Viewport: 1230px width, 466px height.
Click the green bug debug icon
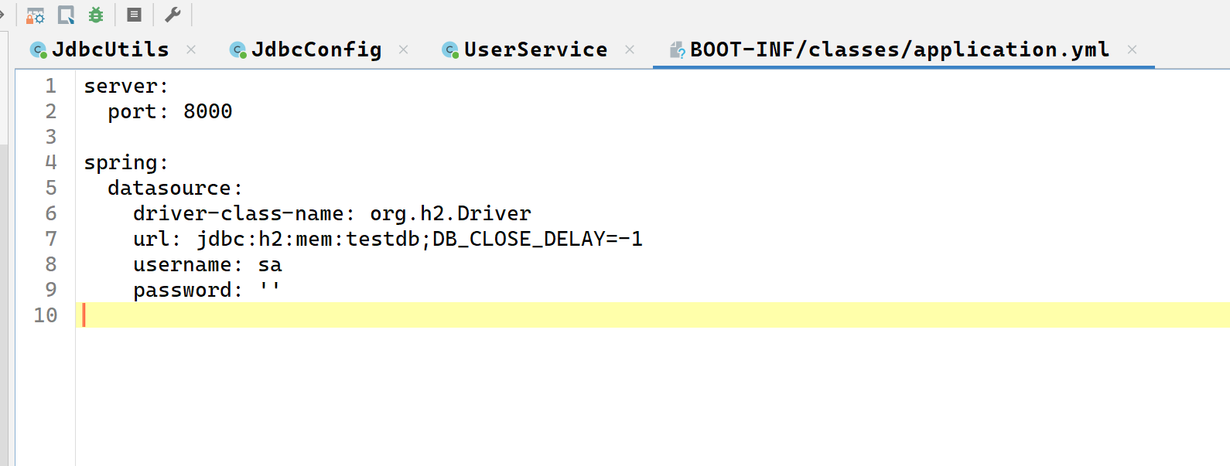pos(96,15)
